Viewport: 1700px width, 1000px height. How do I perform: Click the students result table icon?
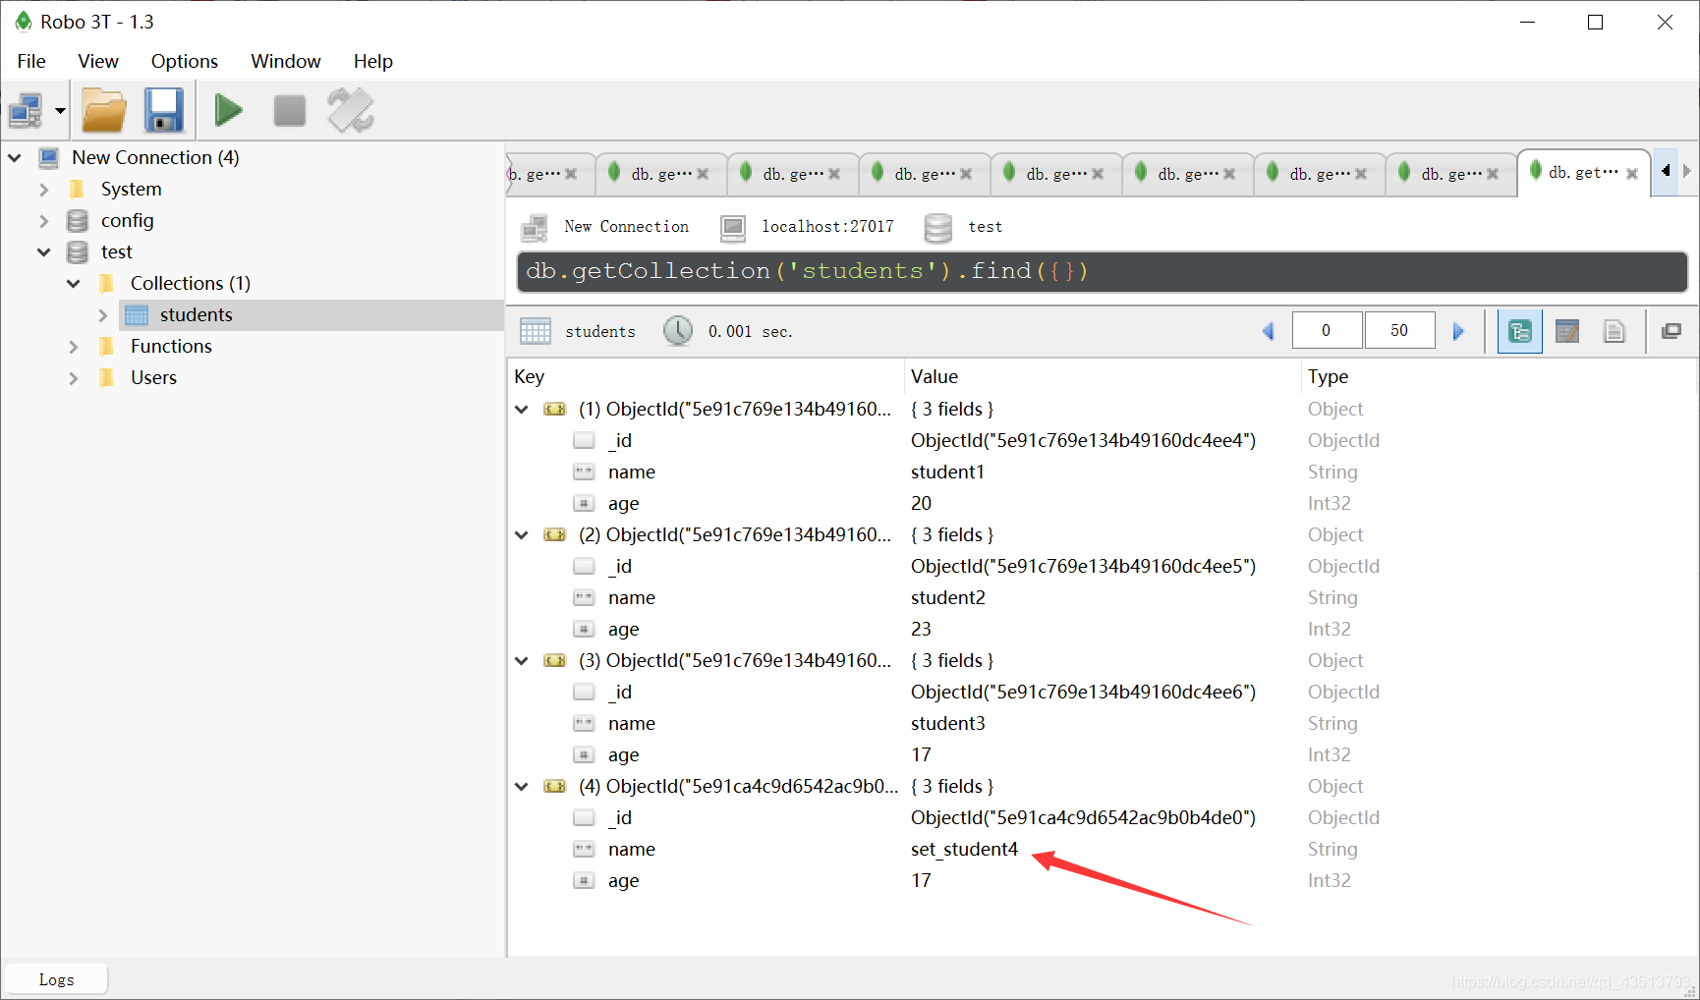pos(535,331)
